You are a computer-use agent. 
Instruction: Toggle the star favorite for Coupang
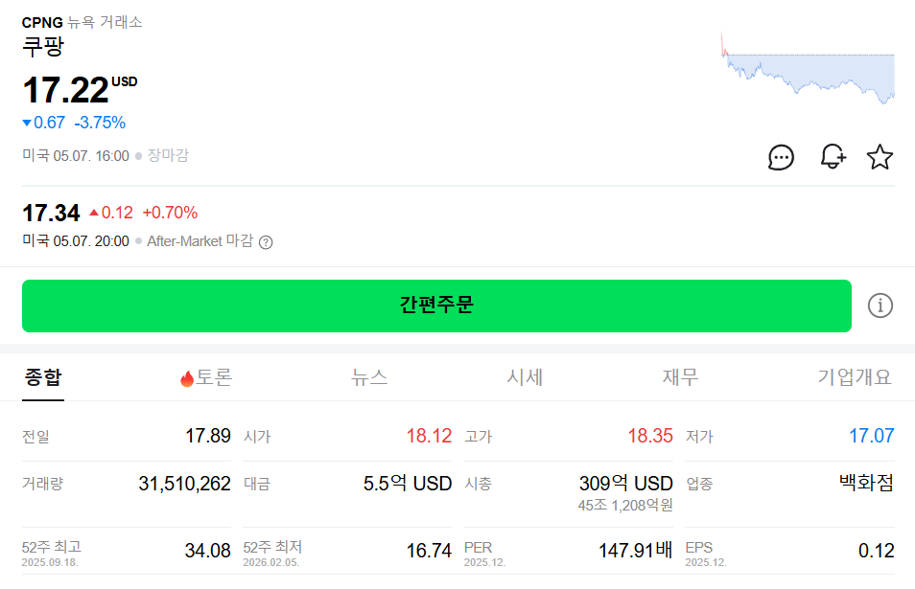point(880,157)
